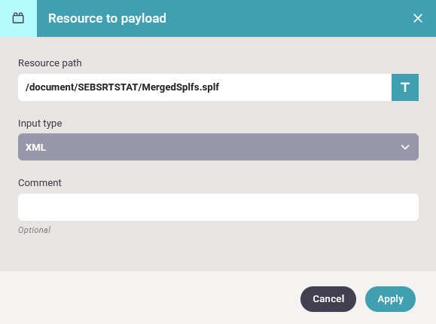436x324 pixels.
Task: Click the block icon in the dialog header
Action: 18,18
